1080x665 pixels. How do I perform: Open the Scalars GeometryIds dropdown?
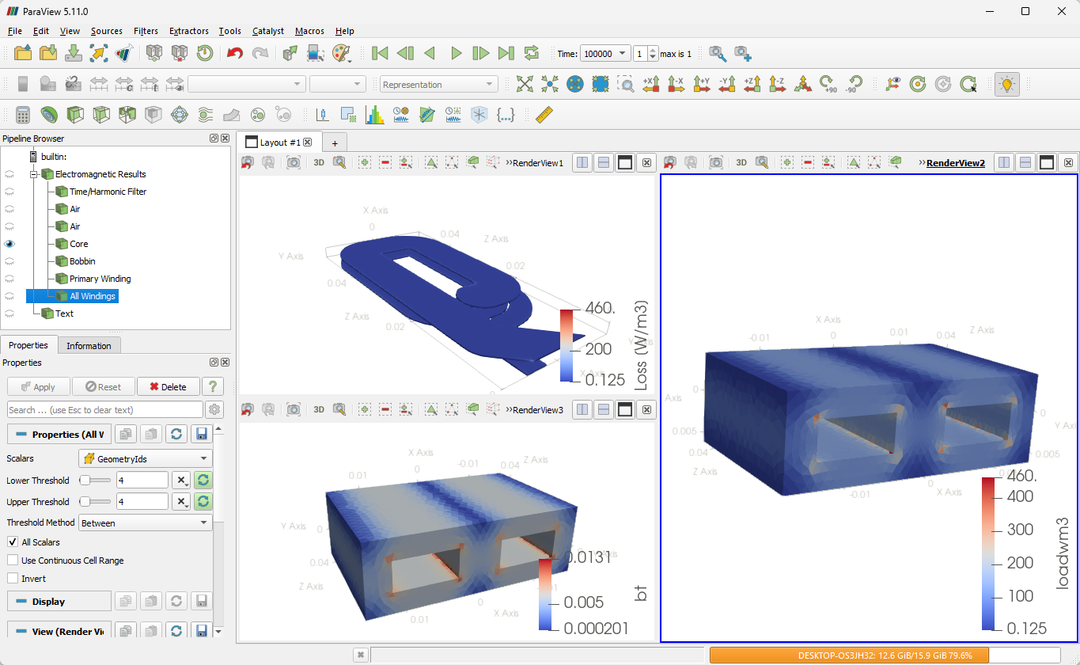146,458
